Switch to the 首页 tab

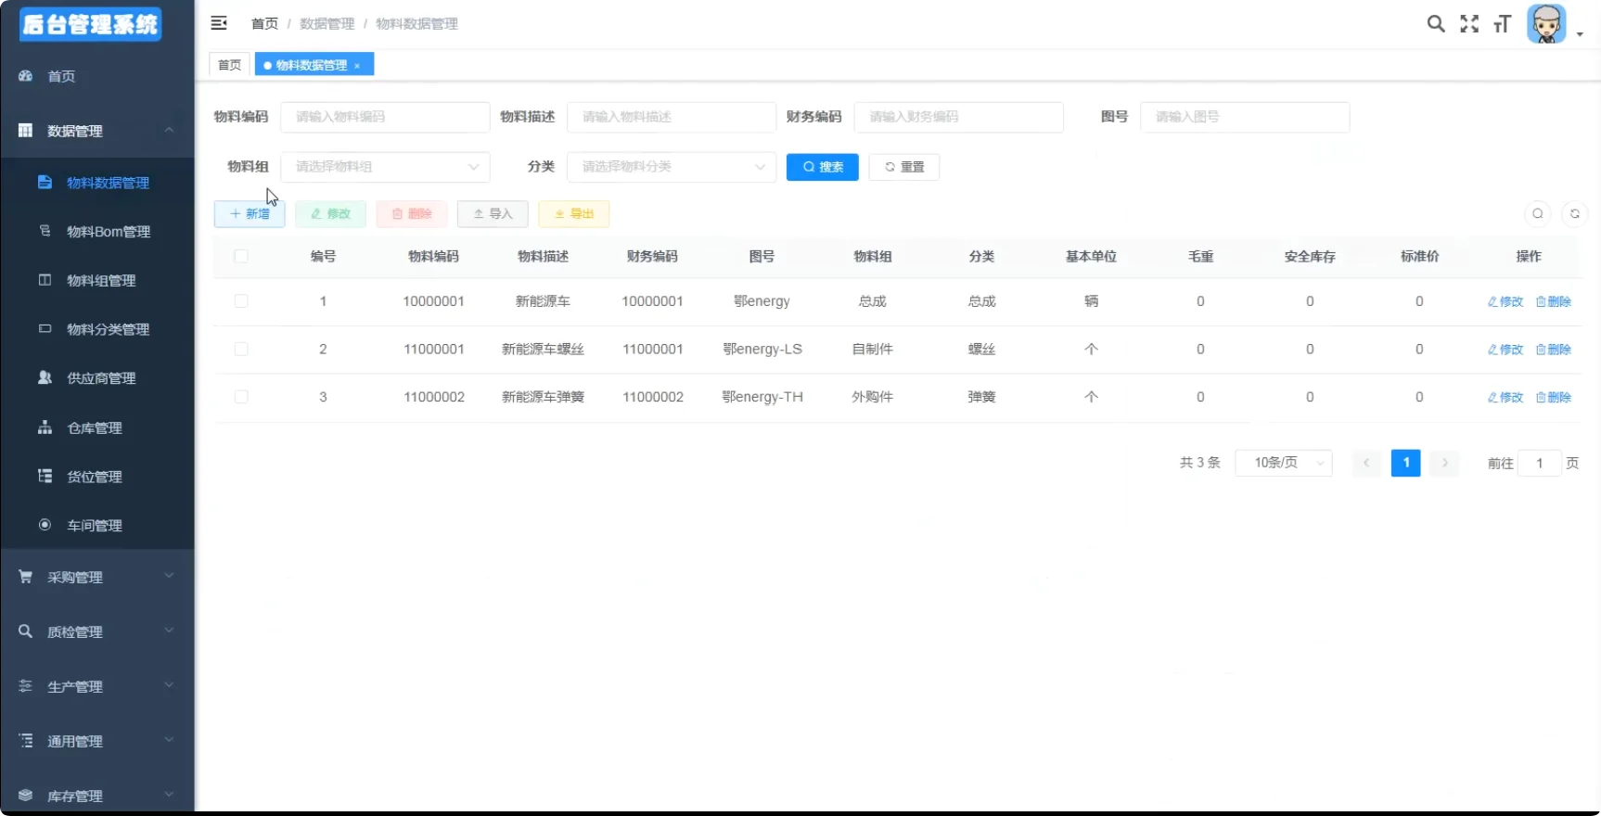click(x=229, y=65)
